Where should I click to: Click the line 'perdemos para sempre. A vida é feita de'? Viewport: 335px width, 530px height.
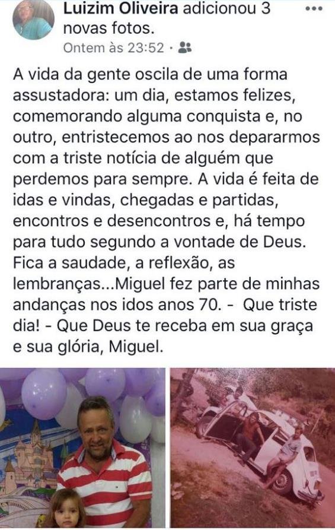tap(166, 179)
